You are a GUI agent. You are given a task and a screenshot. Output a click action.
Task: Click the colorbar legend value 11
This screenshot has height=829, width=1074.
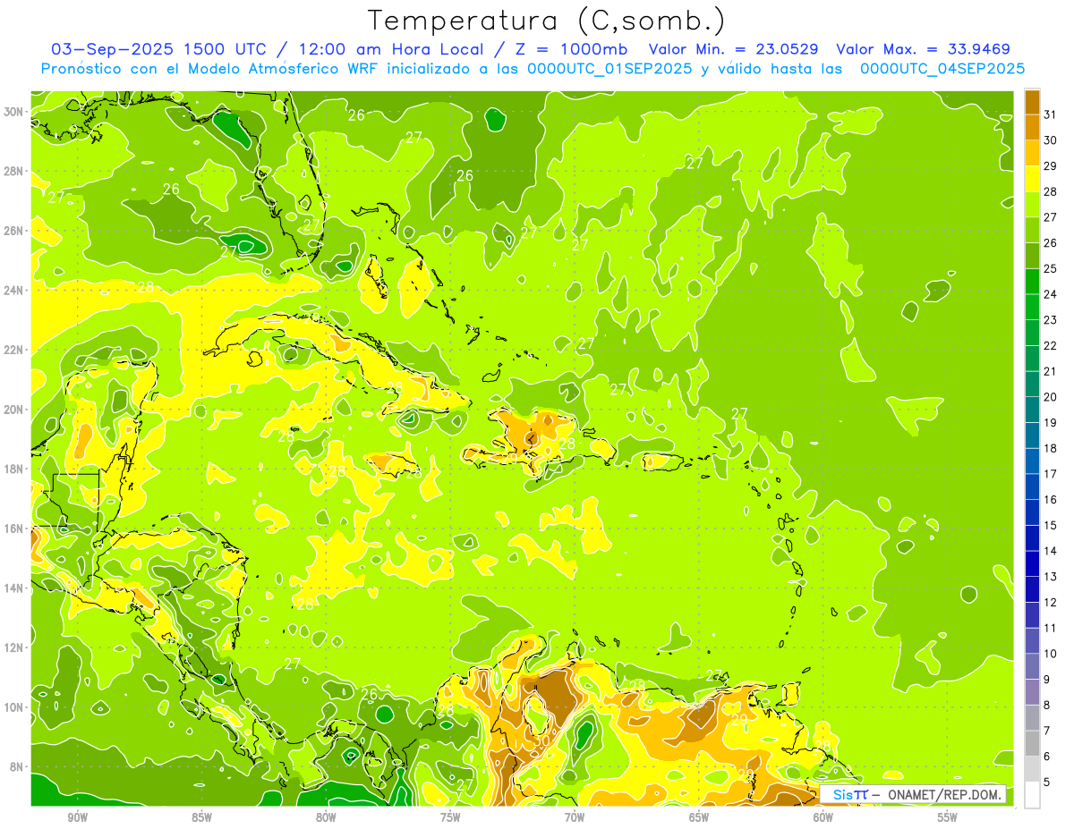pyautogui.click(x=1050, y=629)
